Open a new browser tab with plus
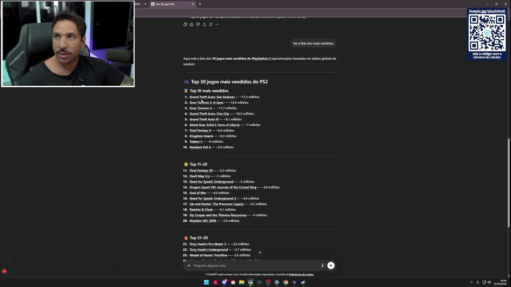This screenshot has width=511, height=287. tap(200, 4)
